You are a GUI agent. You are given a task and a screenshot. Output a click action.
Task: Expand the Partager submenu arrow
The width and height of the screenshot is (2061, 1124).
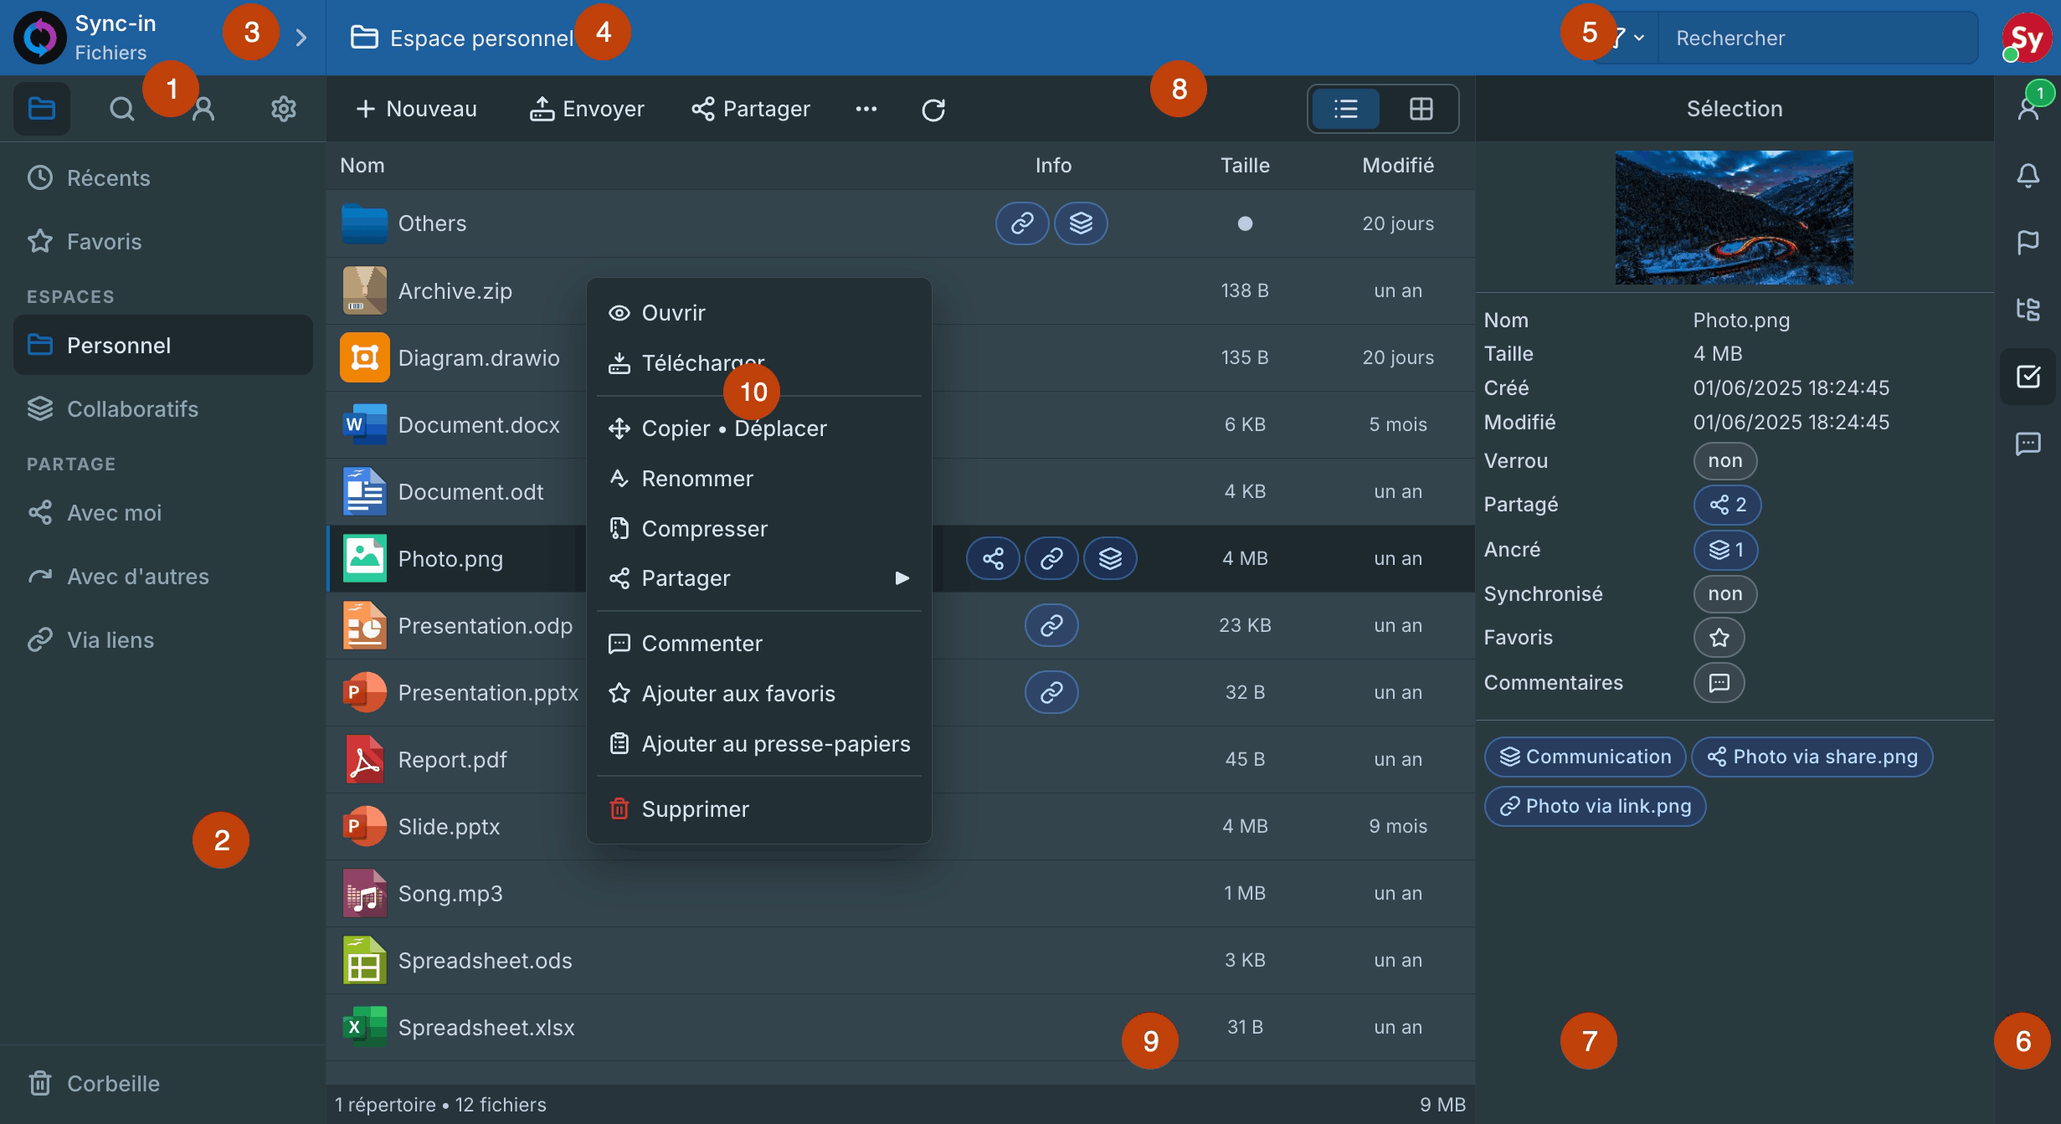tap(902, 578)
